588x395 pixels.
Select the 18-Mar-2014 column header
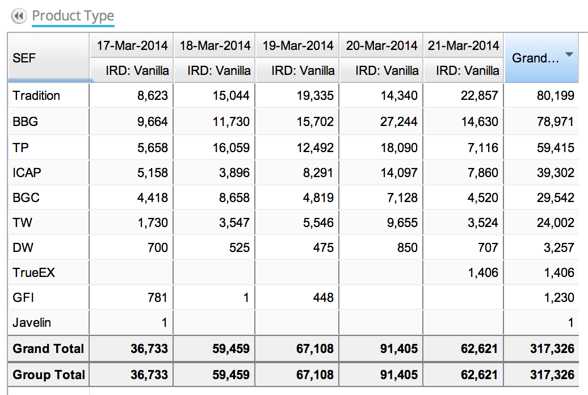click(215, 46)
